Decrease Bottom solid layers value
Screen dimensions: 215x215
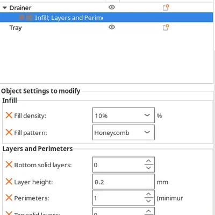point(148,168)
